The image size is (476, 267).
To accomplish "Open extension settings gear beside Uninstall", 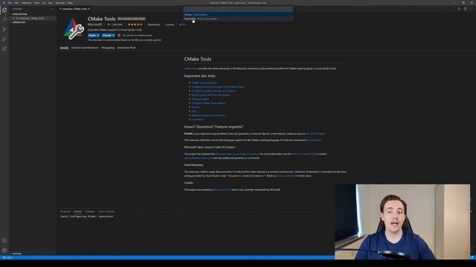I will (x=119, y=36).
